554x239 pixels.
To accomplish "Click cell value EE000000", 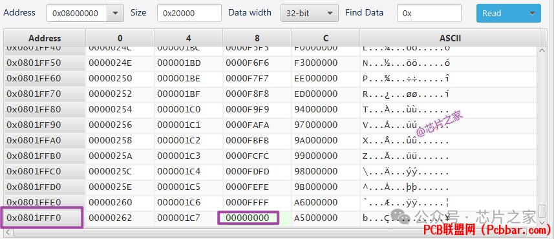I will 316,78.
